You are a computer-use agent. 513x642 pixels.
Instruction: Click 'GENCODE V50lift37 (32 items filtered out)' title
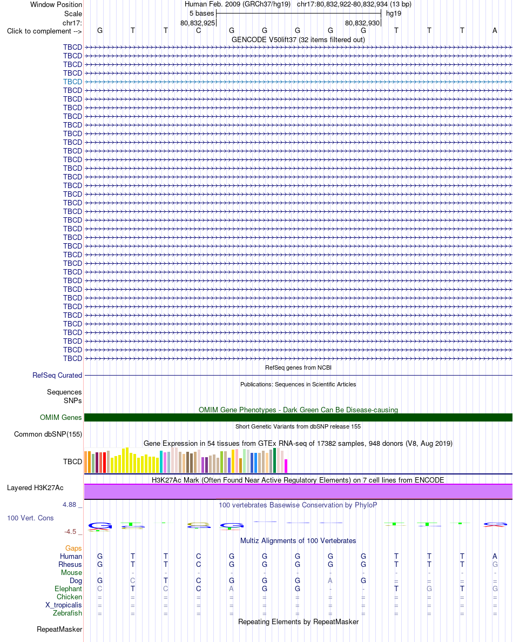tap(298, 39)
